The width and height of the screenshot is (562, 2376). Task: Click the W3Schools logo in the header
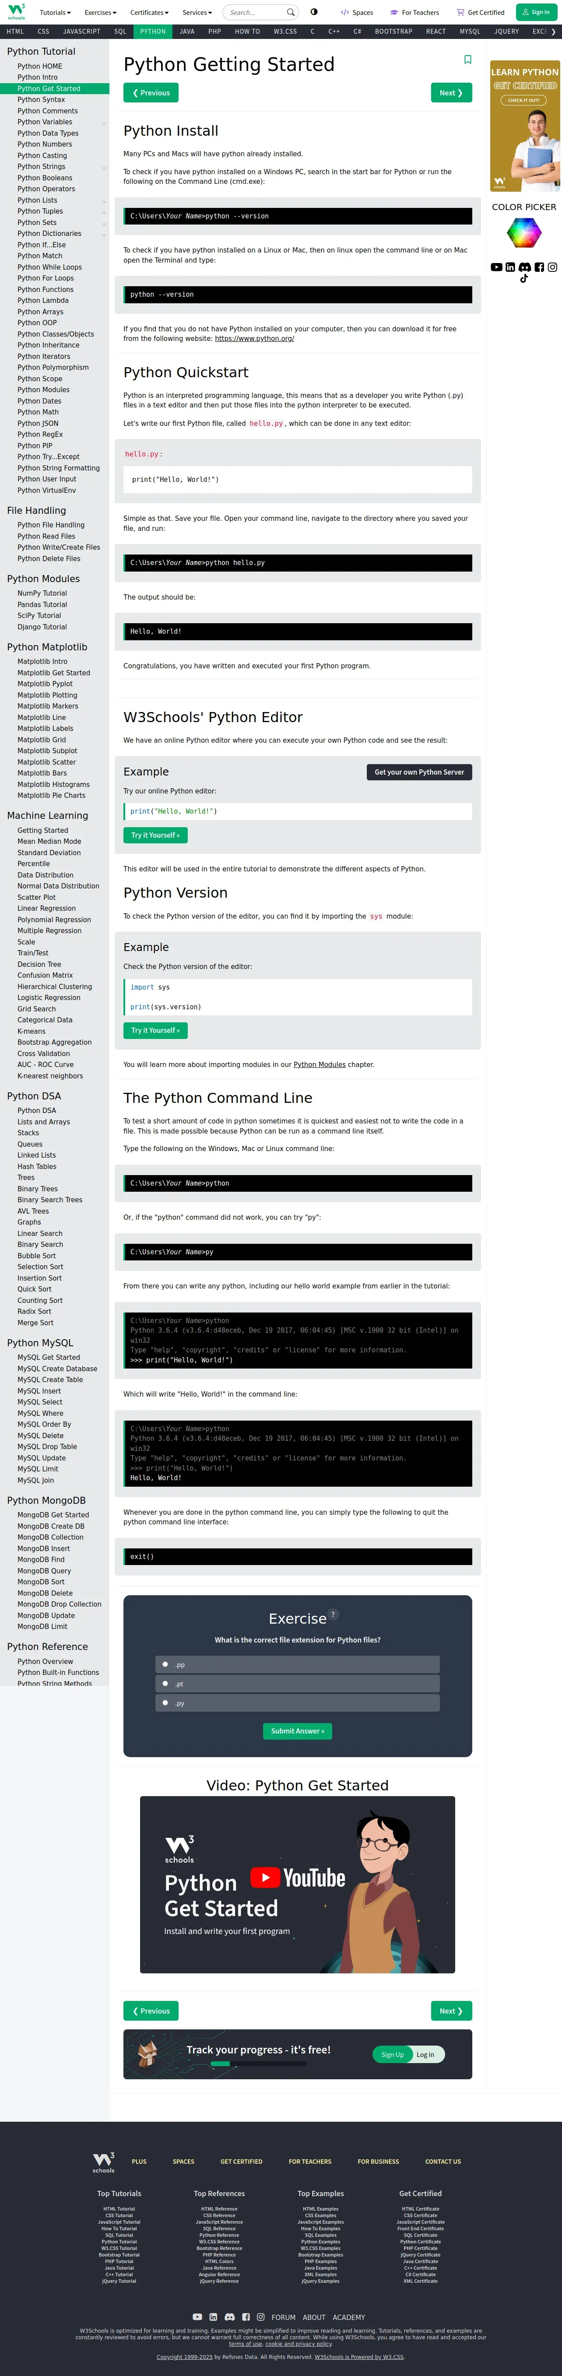coord(17,12)
